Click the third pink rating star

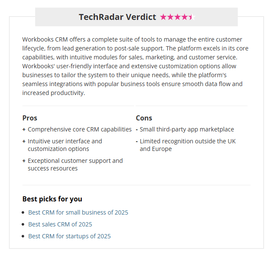[x=178, y=17]
